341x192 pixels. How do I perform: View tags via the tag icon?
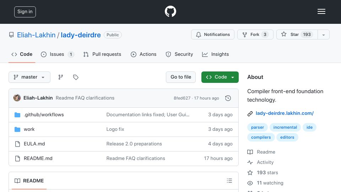76,77
